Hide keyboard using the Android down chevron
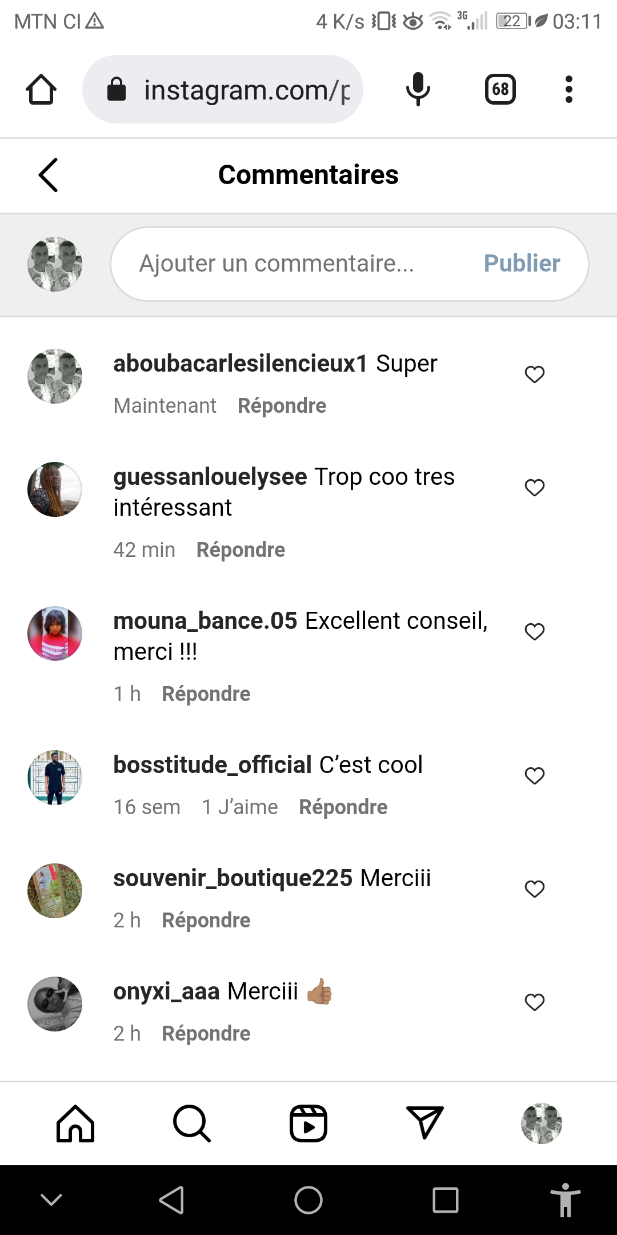This screenshot has height=1235, width=617. click(51, 1200)
